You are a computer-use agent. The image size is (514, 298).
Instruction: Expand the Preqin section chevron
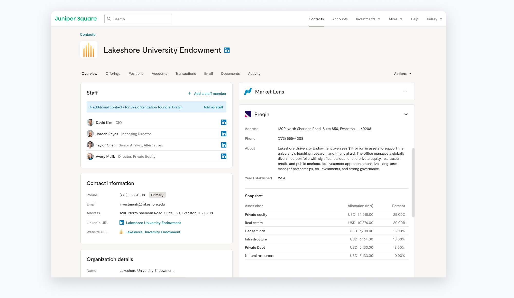coord(406,114)
